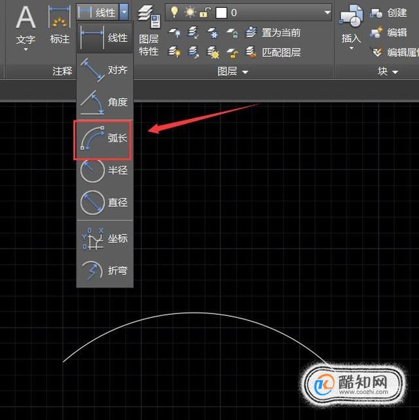This screenshot has height=420, width=419.
Task: Toggle the layer lock padlock icon
Action: tap(205, 12)
